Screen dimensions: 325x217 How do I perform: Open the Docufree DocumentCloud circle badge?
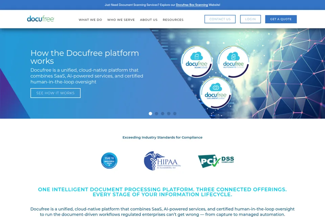tap(216, 93)
